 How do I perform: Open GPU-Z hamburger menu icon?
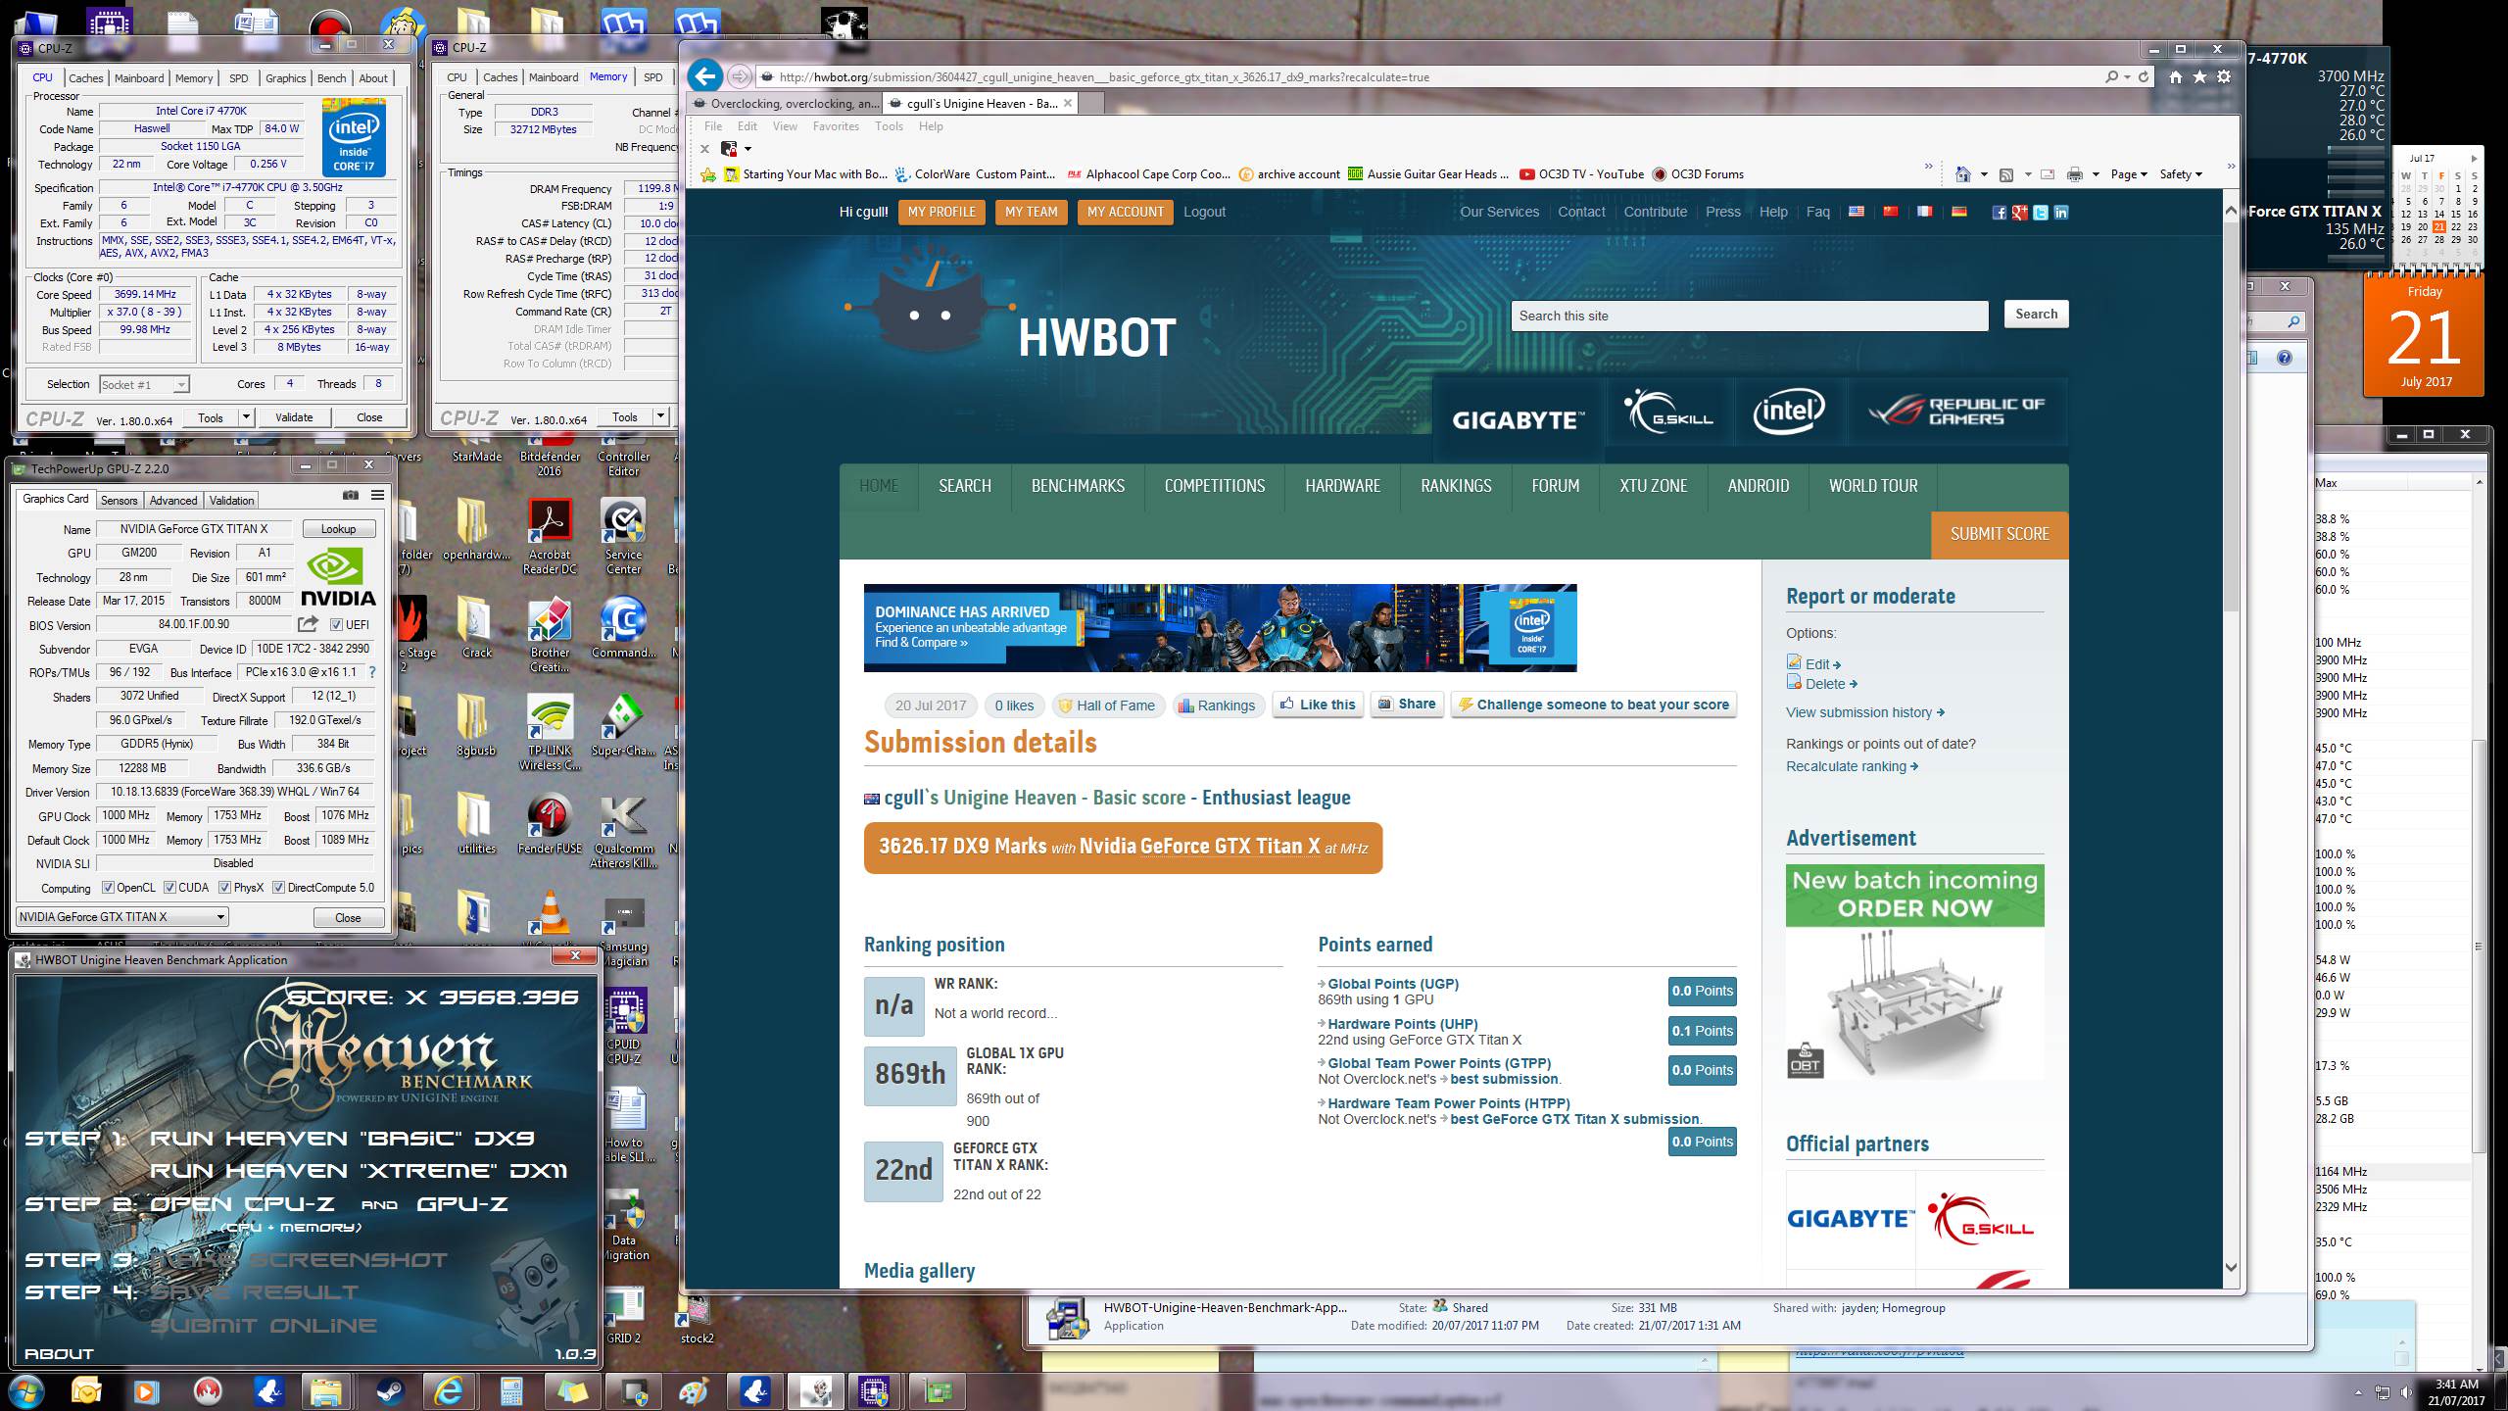(x=377, y=495)
